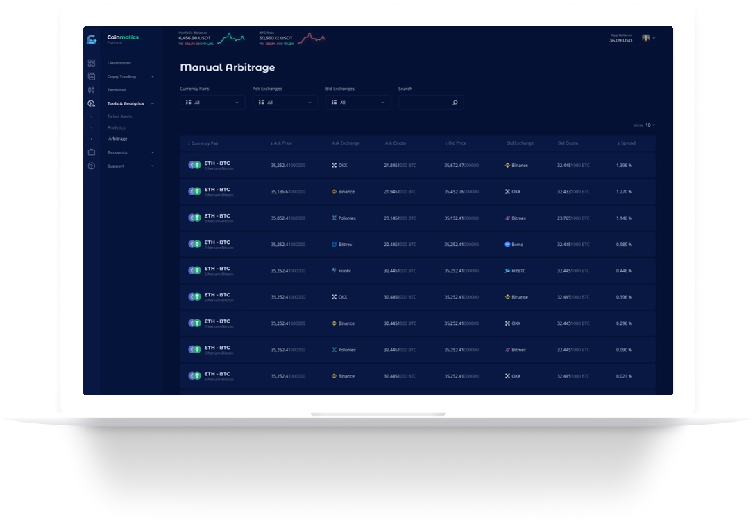Click ask price 35,136.61 cell

[288, 192]
